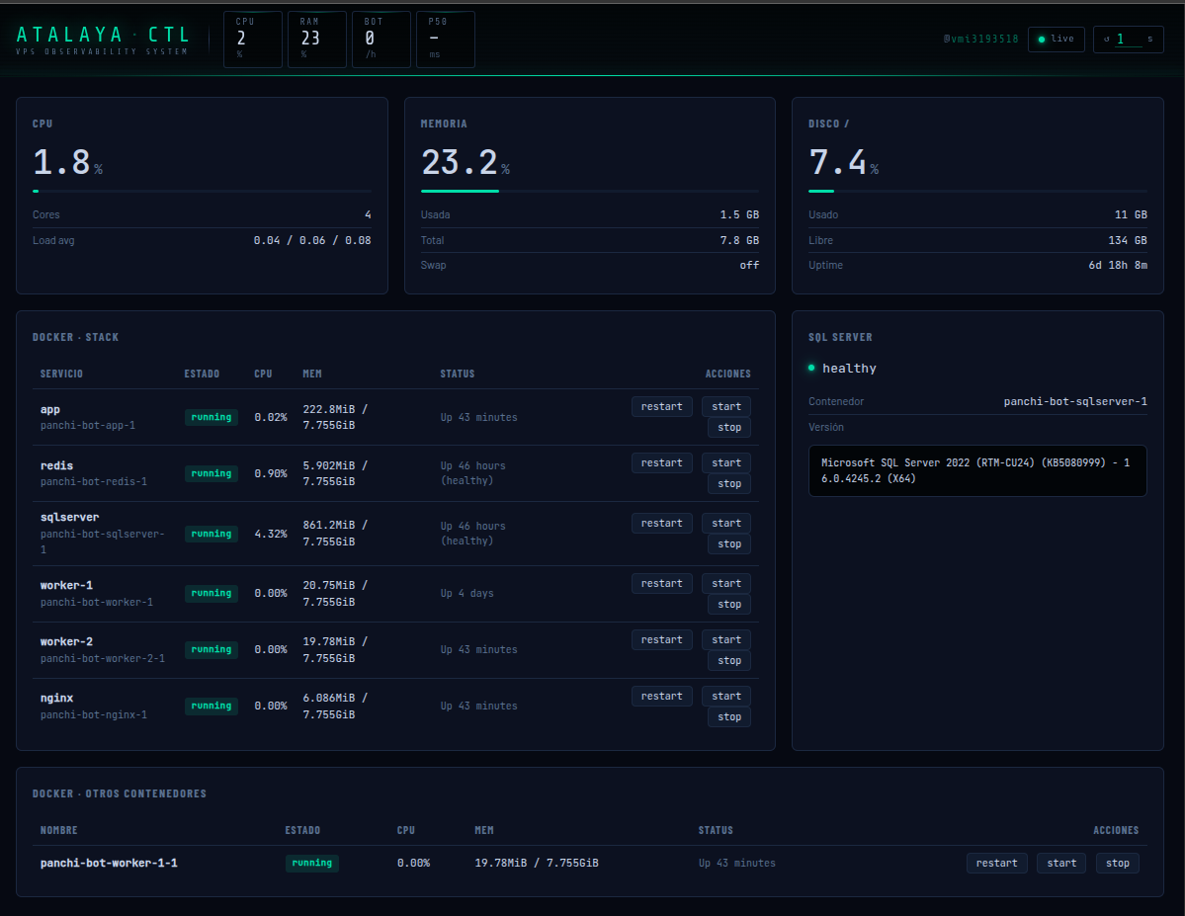Click the SQL Server healthy status dot
Image resolution: width=1185 pixels, height=916 pixels.
[x=811, y=368]
